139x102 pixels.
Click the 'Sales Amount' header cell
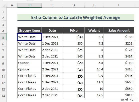click(119, 30)
